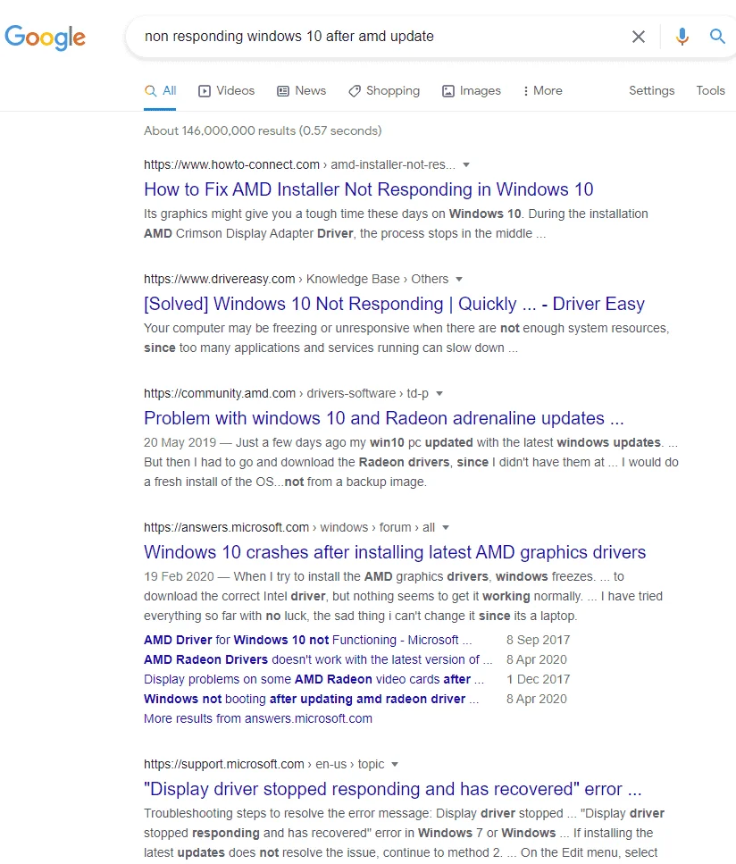Open Solved Windows 10 Not Responding result
The image size is (736, 864).
(394, 304)
